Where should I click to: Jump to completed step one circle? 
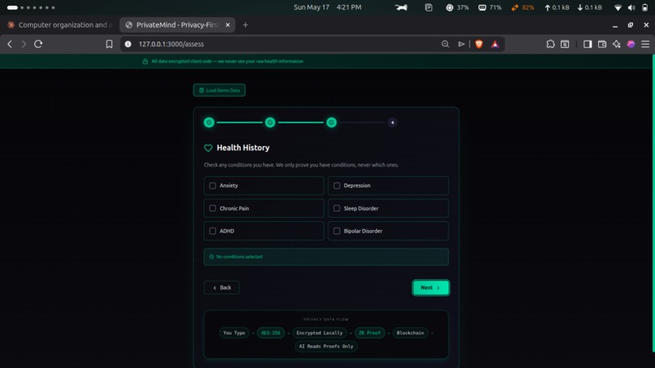(x=209, y=123)
